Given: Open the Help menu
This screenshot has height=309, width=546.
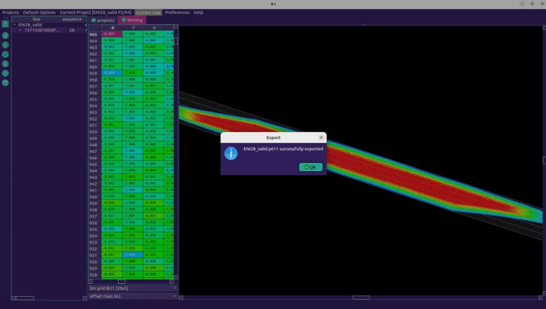Looking at the screenshot, I should click(198, 12).
